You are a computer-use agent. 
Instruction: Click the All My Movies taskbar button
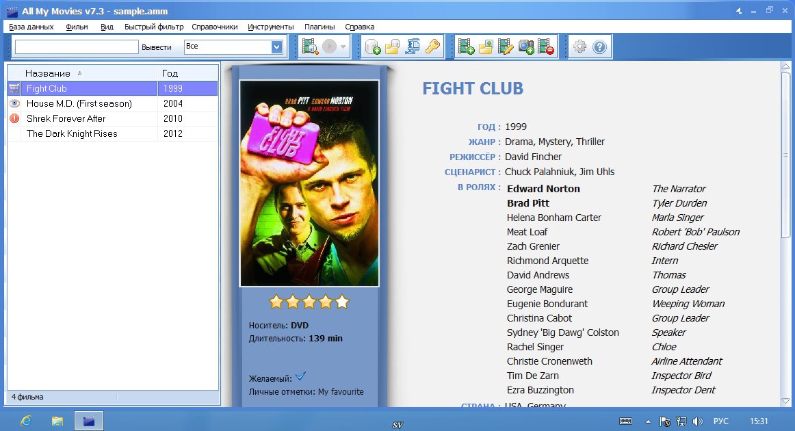pyautogui.click(x=89, y=421)
